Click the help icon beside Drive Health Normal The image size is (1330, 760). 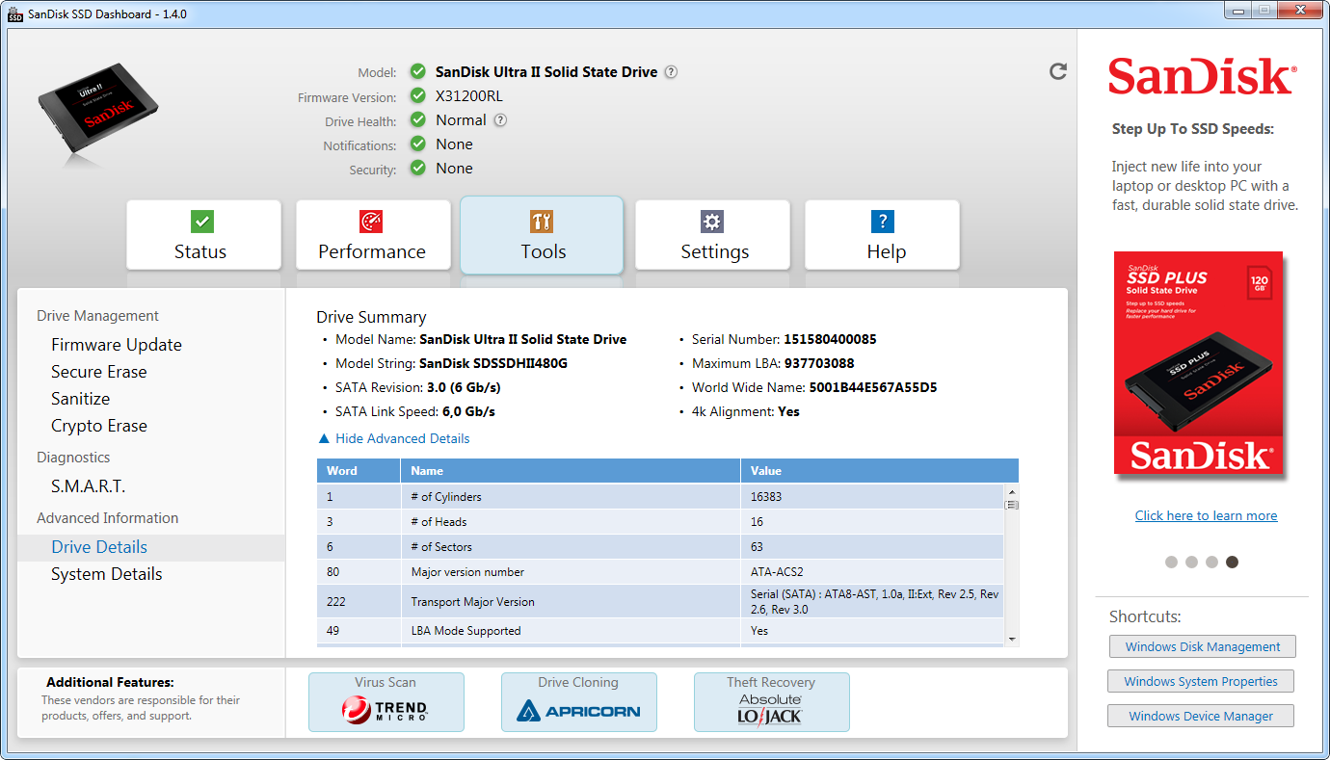coord(500,120)
